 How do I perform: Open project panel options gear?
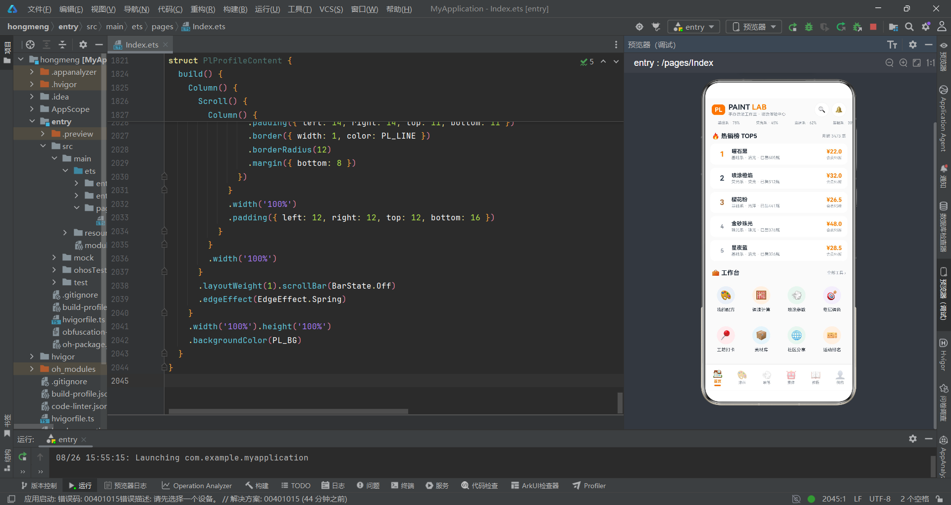[83, 45]
